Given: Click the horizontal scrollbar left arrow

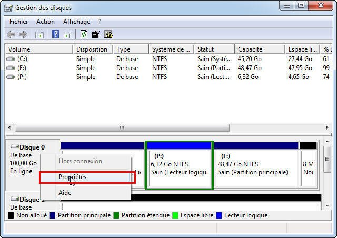Looking at the screenshot, I should point(9,128).
